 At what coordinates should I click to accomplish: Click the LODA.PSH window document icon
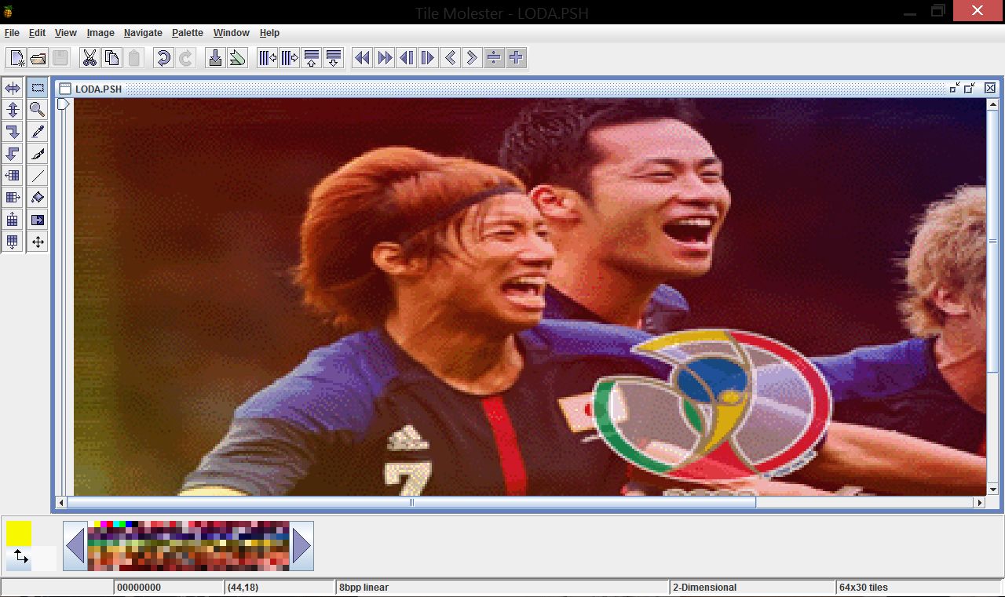[65, 89]
